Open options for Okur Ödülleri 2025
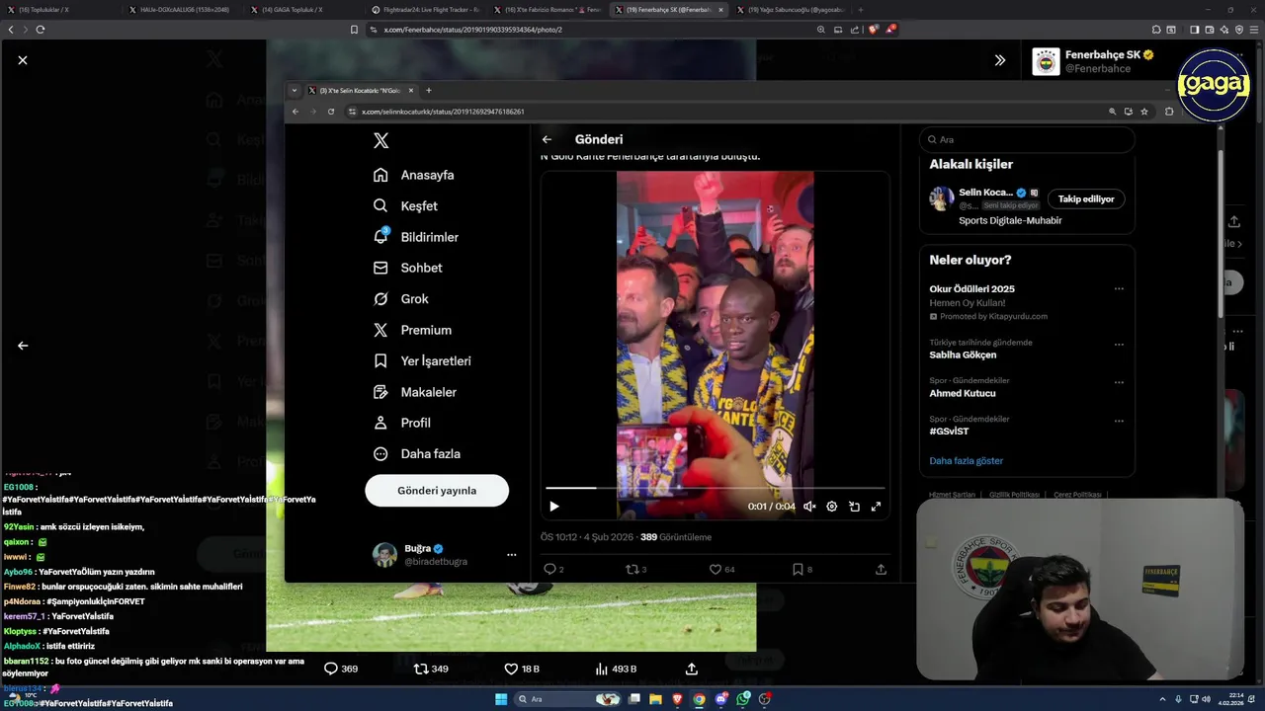The height and width of the screenshot is (711, 1265). [x=1119, y=289]
